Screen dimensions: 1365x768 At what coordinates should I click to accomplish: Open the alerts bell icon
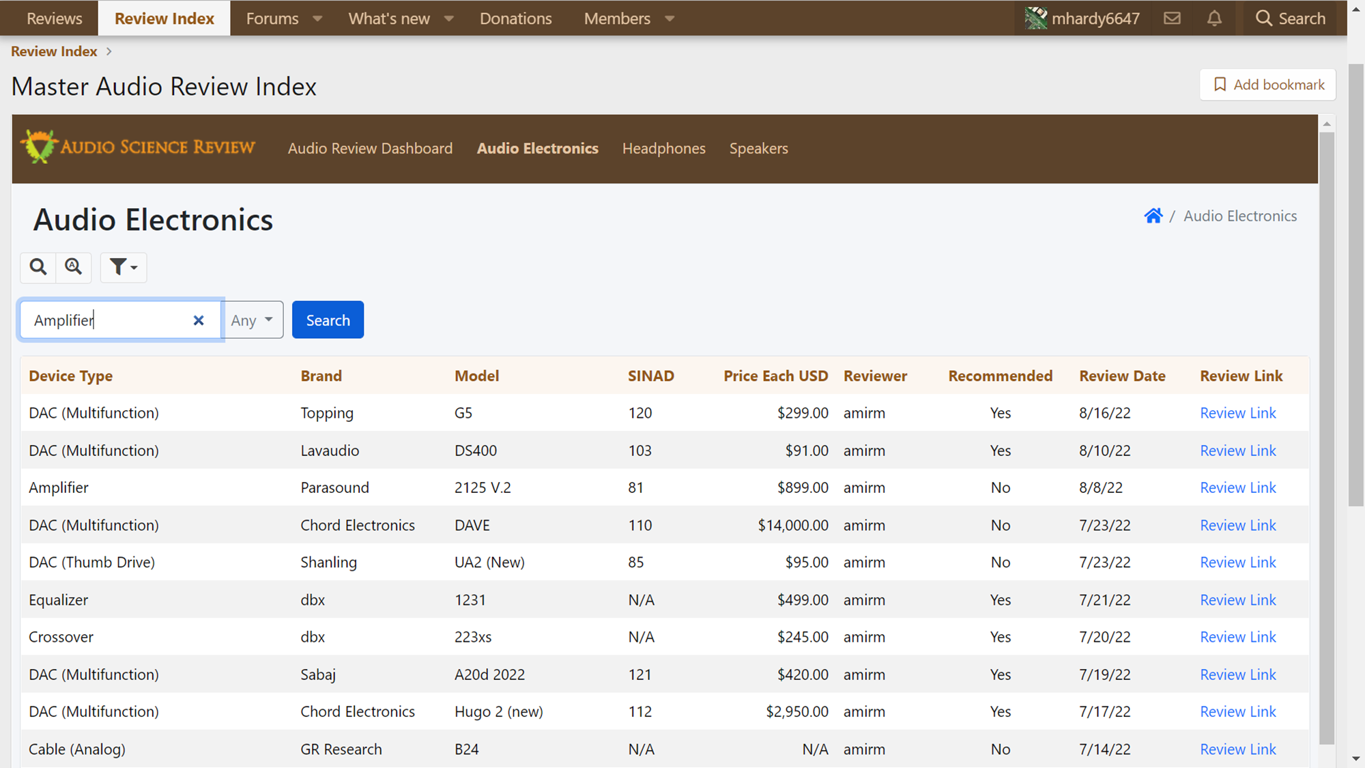(x=1214, y=18)
